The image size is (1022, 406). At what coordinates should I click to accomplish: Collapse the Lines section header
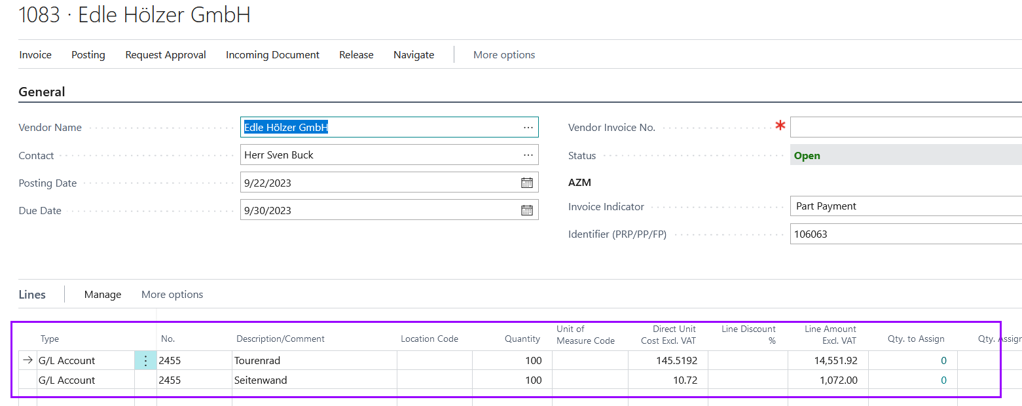pyautogui.click(x=32, y=295)
